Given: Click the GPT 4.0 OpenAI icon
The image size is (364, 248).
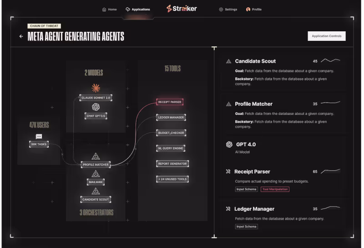Looking at the screenshot, I should point(229,144).
